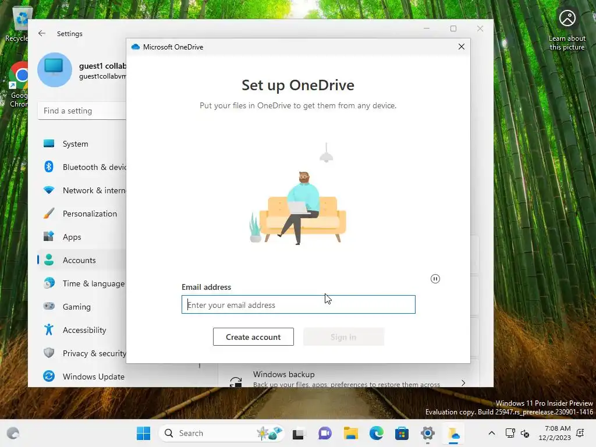Click the Windows Update sync icon

click(49, 376)
